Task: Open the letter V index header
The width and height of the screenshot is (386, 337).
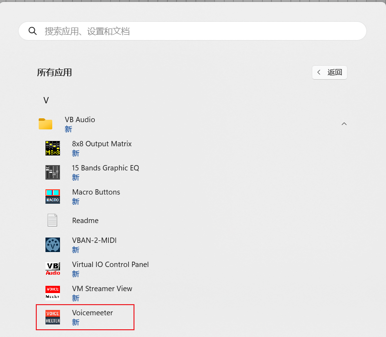Action: point(46,100)
